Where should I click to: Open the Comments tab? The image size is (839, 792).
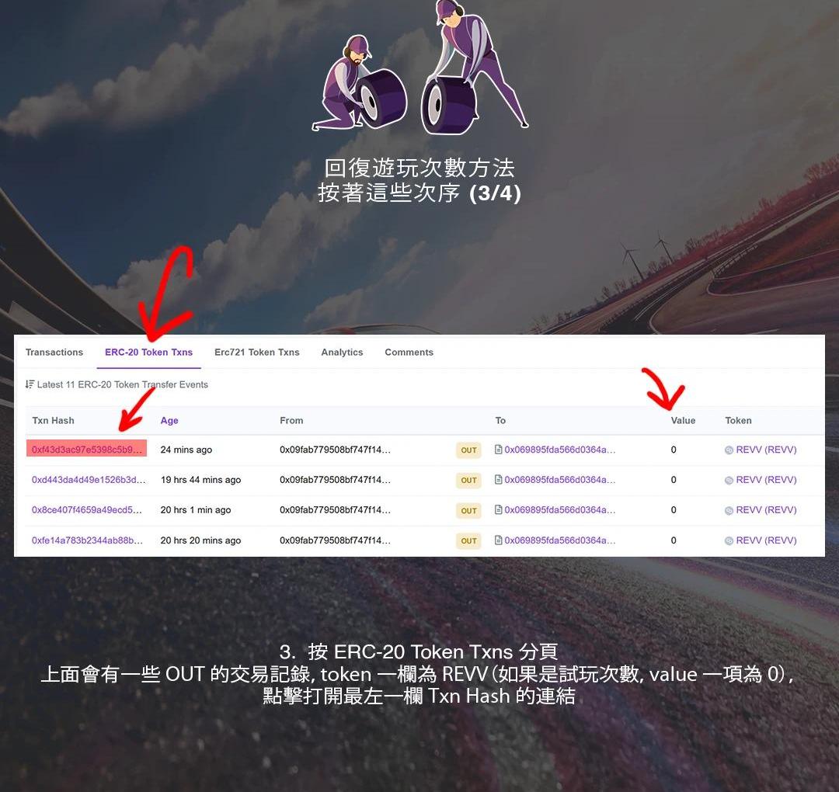[409, 353]
